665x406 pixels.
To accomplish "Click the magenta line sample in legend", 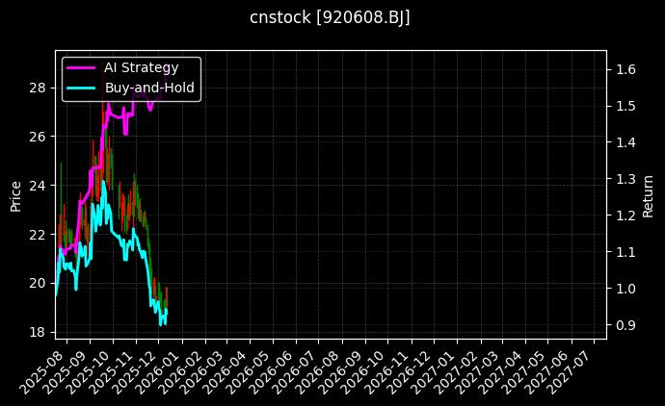I will pyautogui.click(x=81, y=67).
